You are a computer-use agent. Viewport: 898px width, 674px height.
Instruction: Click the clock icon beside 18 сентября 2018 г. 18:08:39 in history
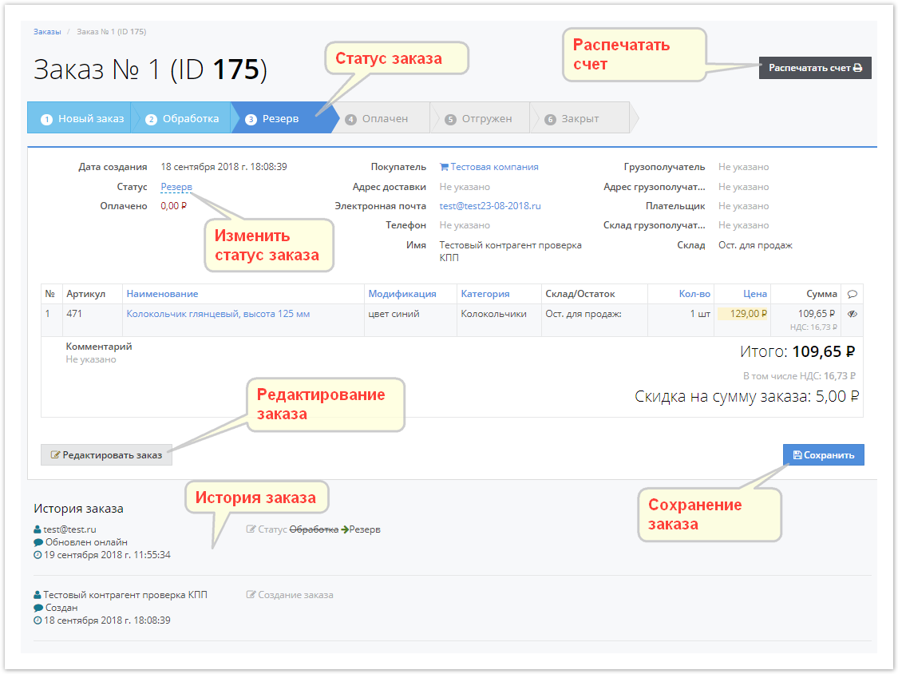(x=38, y=620)
